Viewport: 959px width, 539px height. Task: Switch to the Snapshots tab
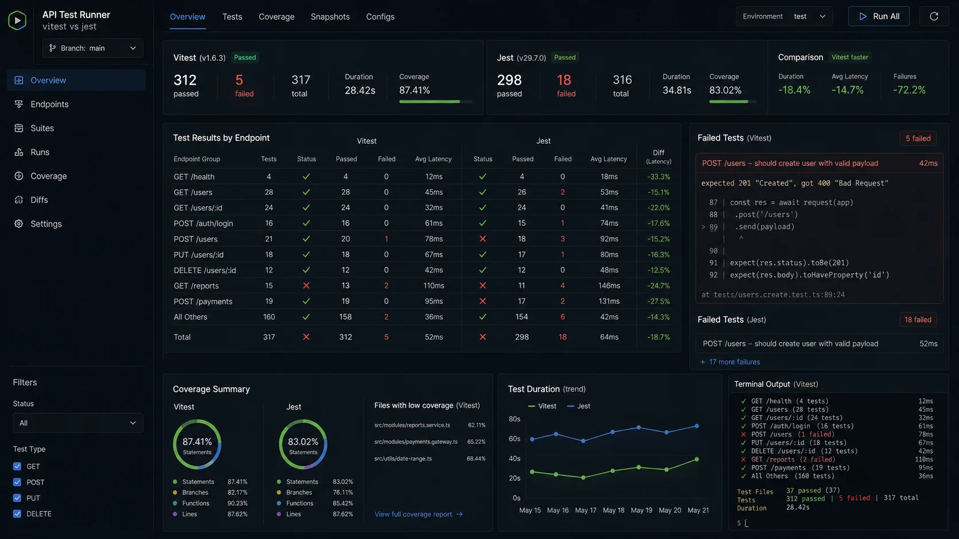[x=330, y=17]
